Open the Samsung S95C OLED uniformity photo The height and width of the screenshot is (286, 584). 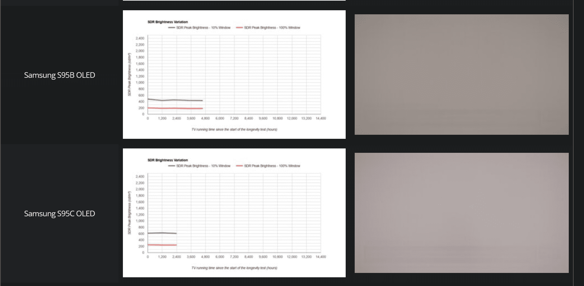tap(461, 213)
